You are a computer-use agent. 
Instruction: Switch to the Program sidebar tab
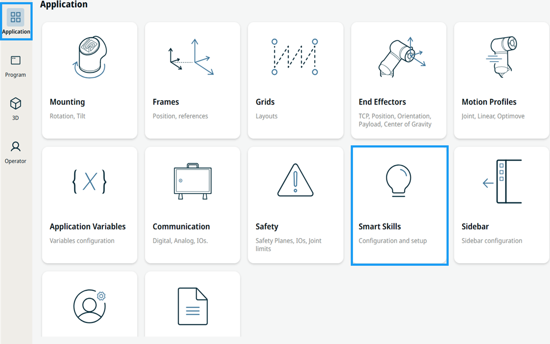(x=15, y=67)
